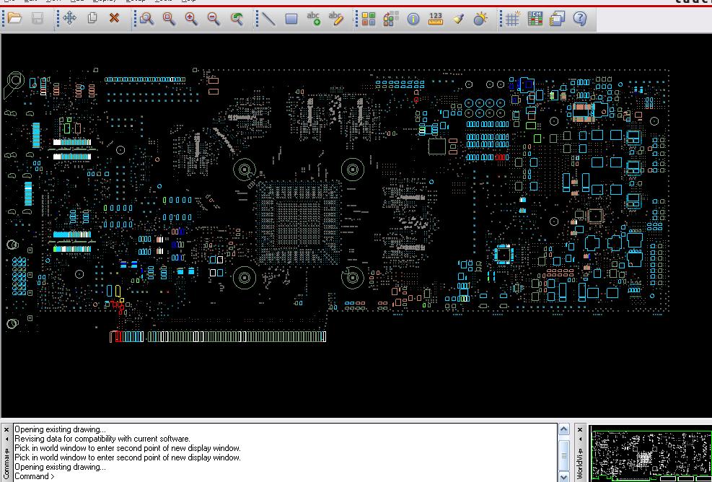Open the Constraint Manager CM icon

[535, 19]
